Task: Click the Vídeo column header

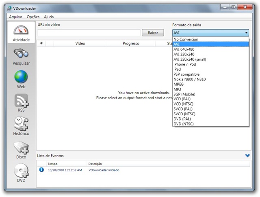Action: (x=80, y=43)
